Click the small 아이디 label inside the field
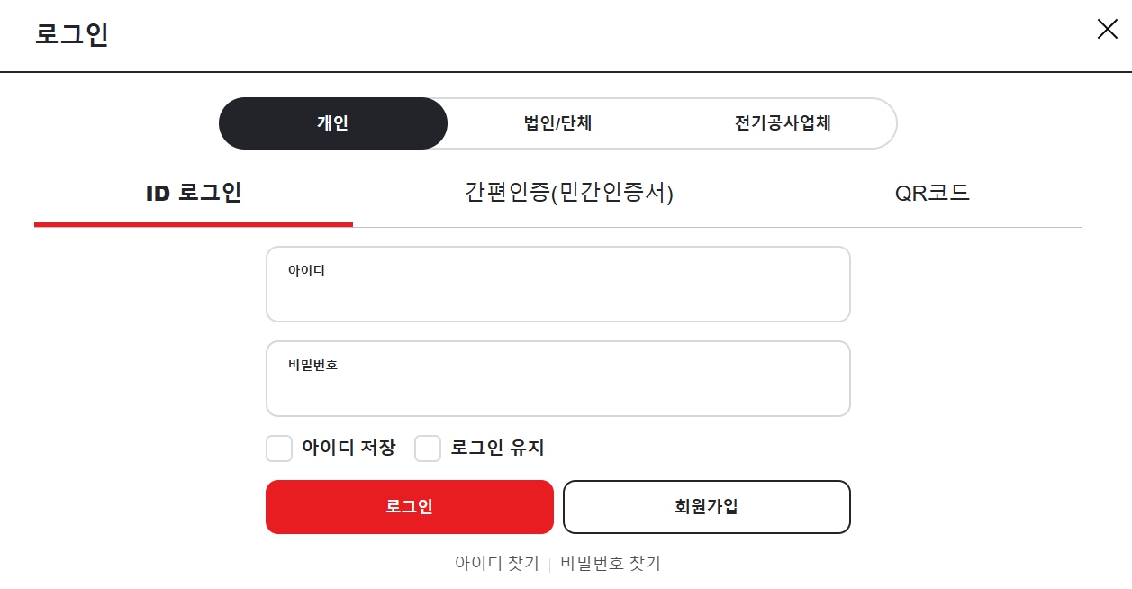The image size is (1132, 589). (x=306, y=270)
